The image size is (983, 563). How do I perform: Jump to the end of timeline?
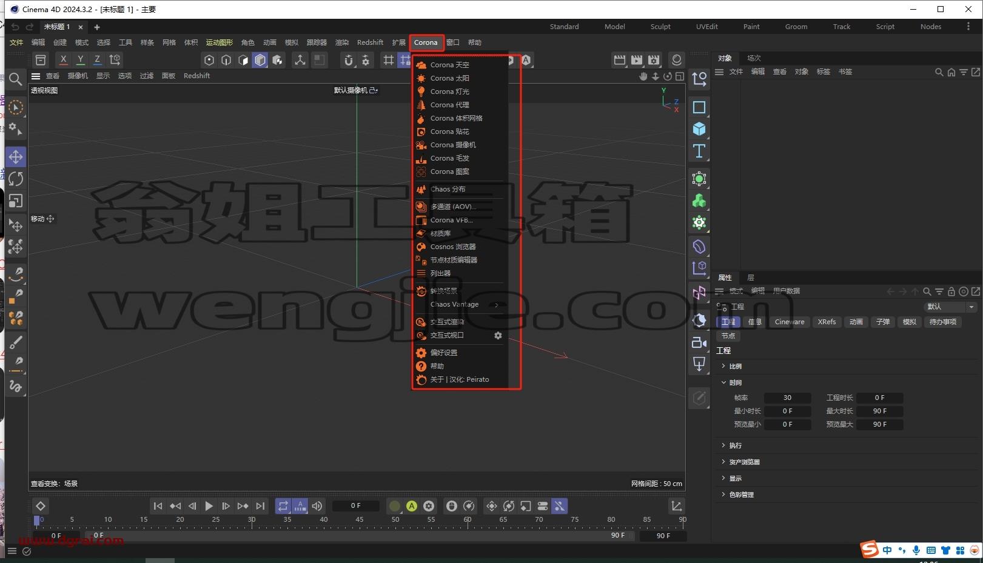[x=260, y=506]
